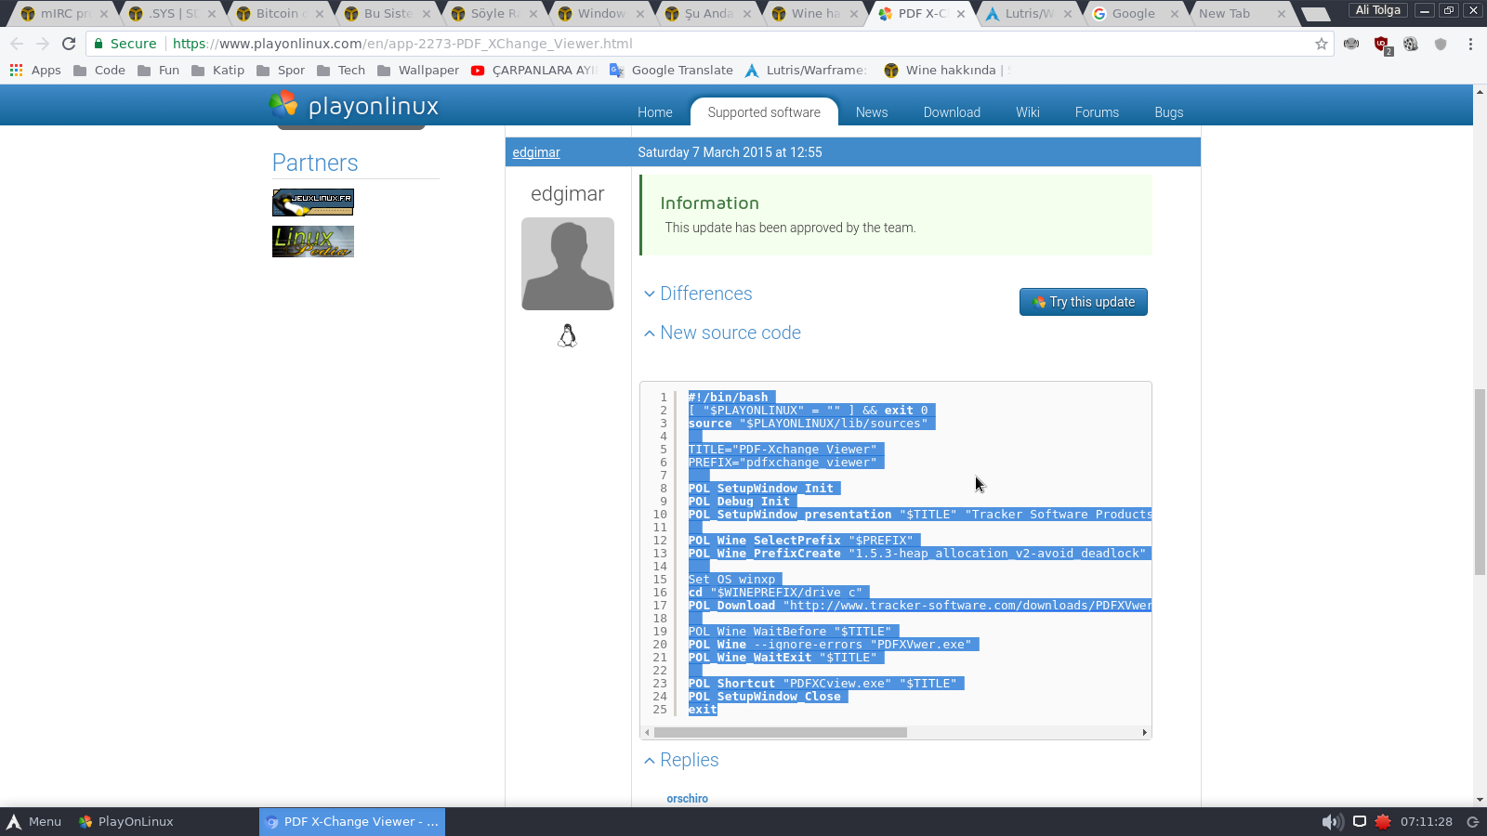
Task: Open the Spor bookmarks folder
Action: coord(281,70)
